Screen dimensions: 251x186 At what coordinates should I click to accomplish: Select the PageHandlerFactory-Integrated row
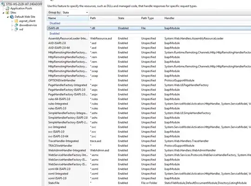pos(149,85)
